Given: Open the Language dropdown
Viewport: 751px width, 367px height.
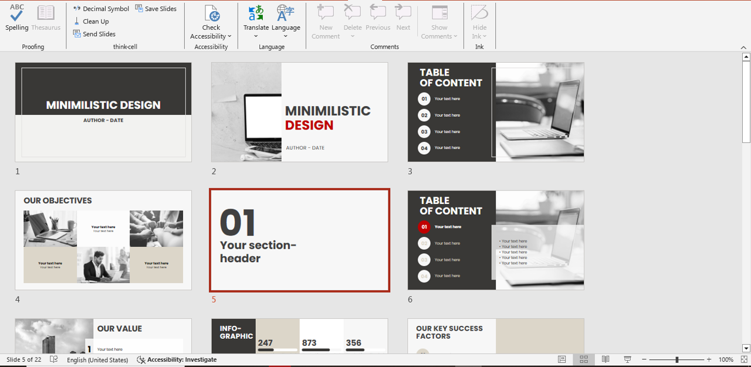Looking at the screenshot, I should (x=286, y=22).
